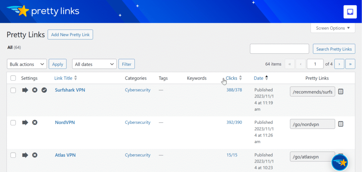Click the /go/nordvpn link field

coord(313,124)
